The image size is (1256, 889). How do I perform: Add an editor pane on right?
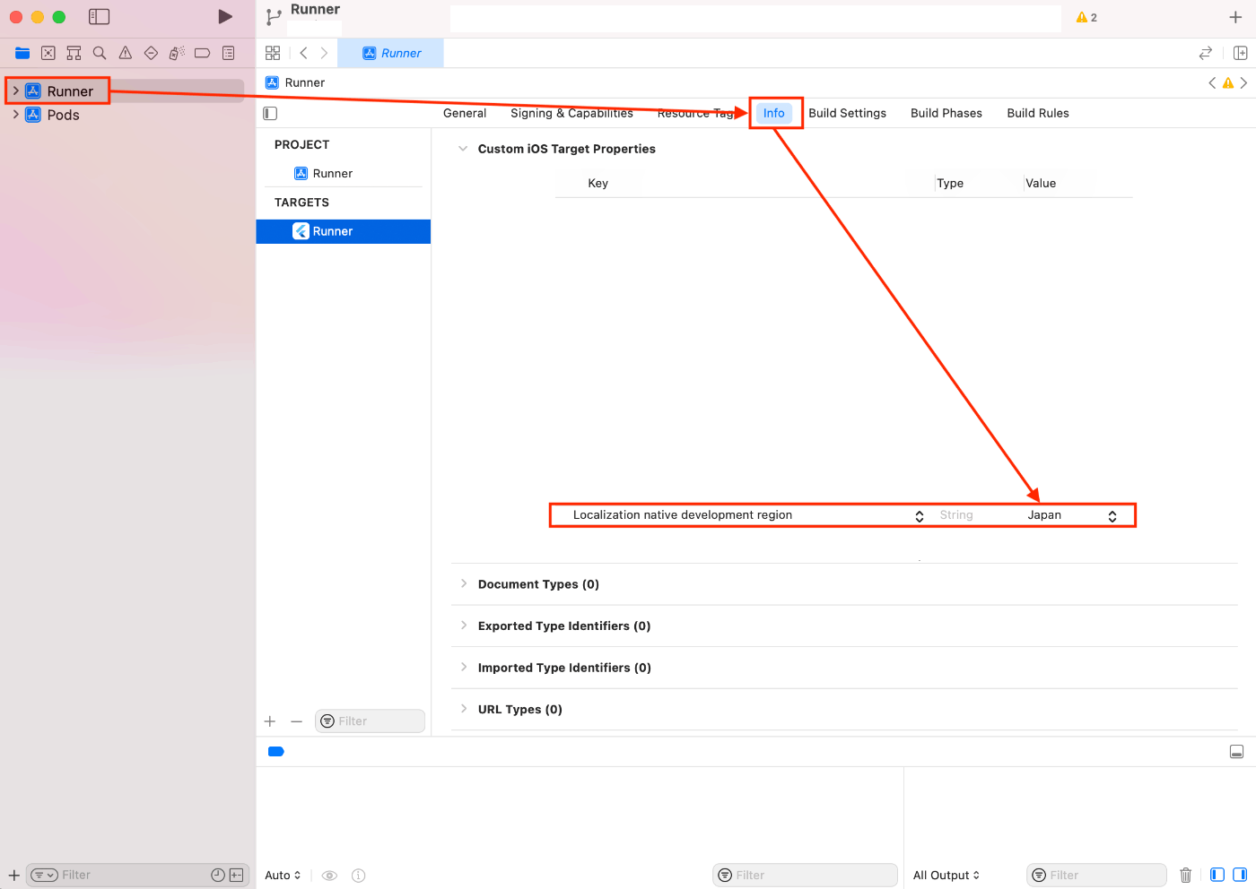[x=1241, y=53]
